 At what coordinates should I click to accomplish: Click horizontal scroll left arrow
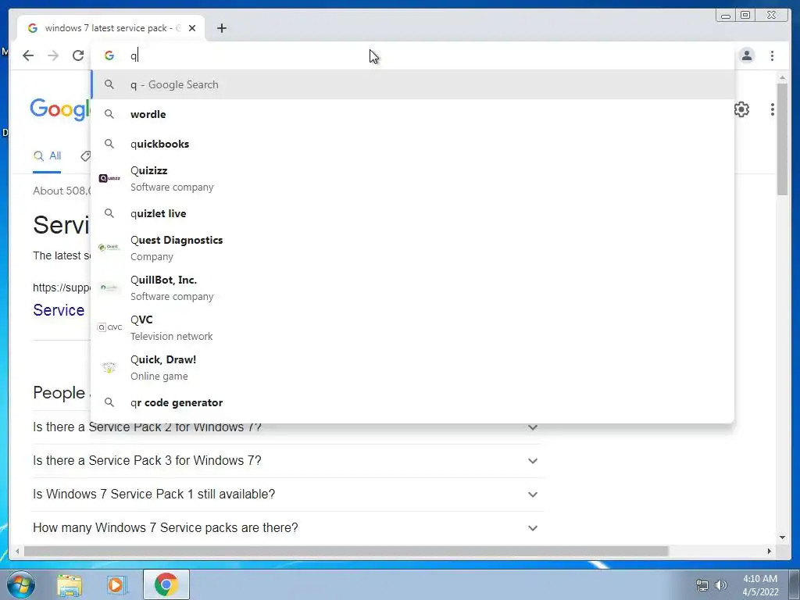coord(17,551)
